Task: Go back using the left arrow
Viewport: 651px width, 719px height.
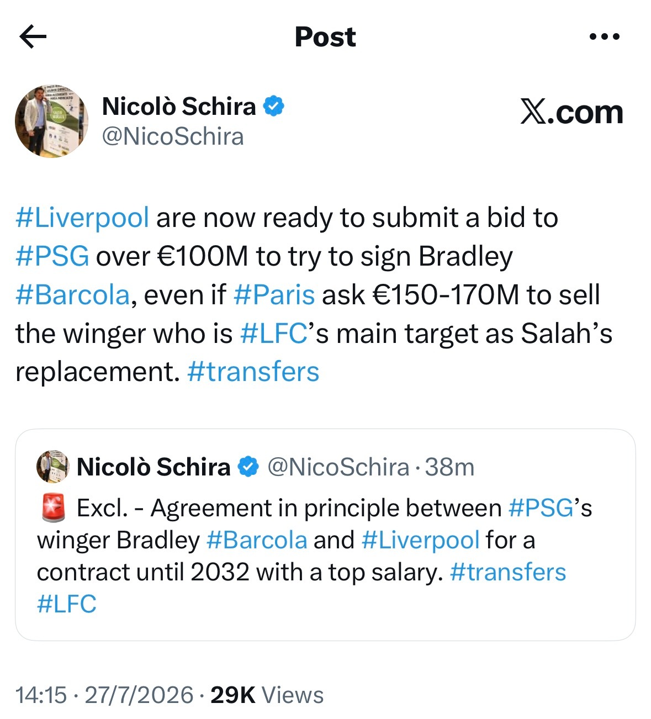Action: pos(33,37)
